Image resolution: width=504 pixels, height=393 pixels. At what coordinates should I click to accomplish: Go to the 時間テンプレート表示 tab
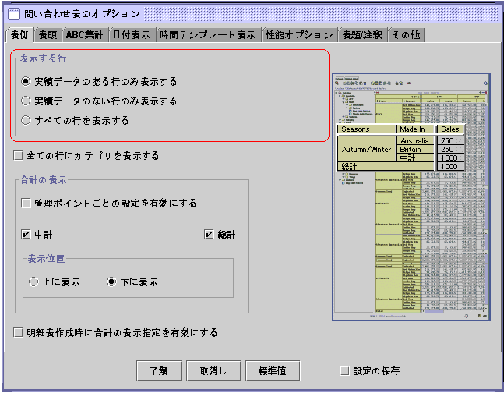coord(207,34)
